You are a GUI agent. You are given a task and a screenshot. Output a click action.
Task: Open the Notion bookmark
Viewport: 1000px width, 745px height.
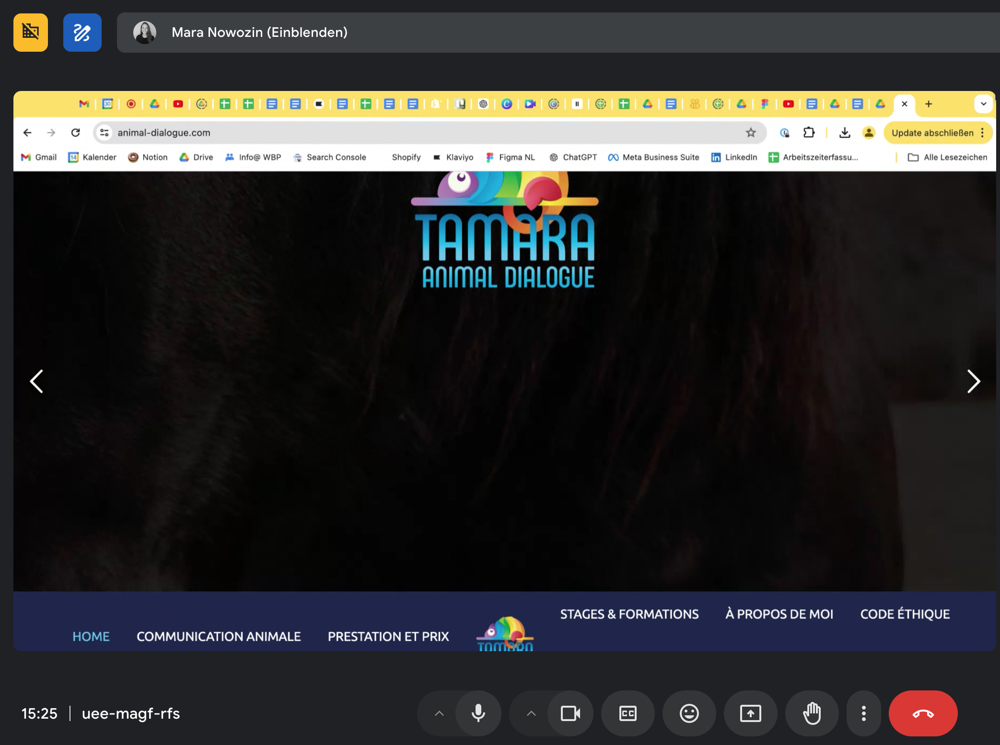coord(148,157)
